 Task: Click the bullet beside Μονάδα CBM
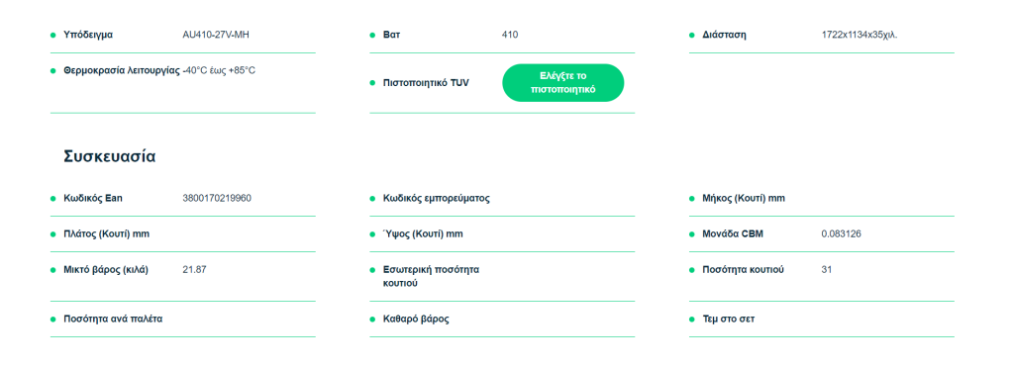point(691,233)
